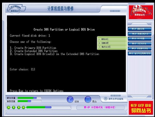
Task: Select 2. 创建分区 in green menu
Action: click(x=112, y=43)
